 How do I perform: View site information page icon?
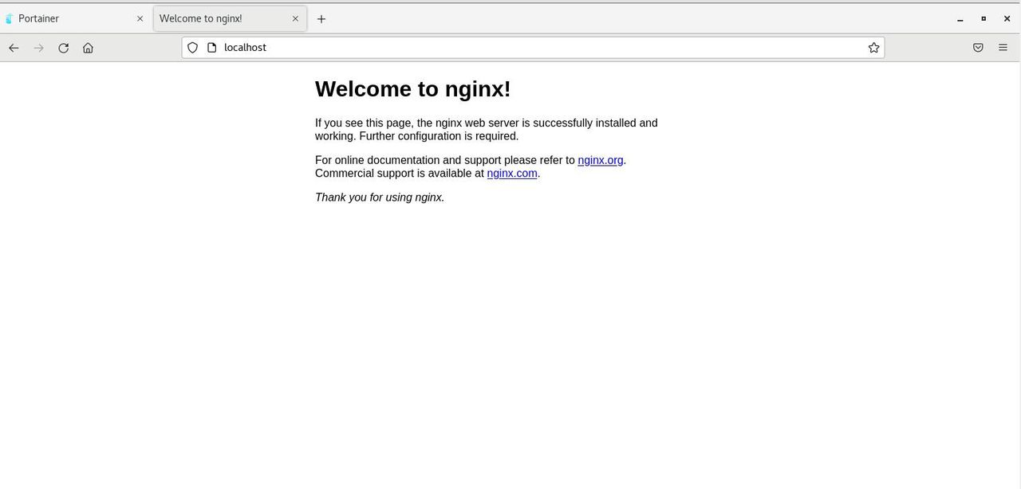click(x=211, y=48)
